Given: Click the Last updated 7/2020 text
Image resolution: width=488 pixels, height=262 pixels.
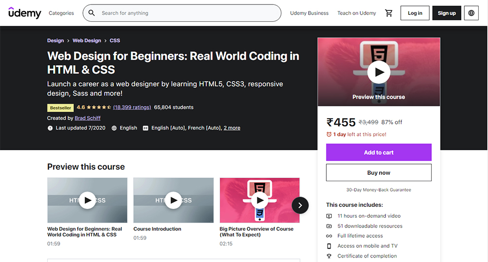Looking at the screenshot, I should tap(80, 128).
